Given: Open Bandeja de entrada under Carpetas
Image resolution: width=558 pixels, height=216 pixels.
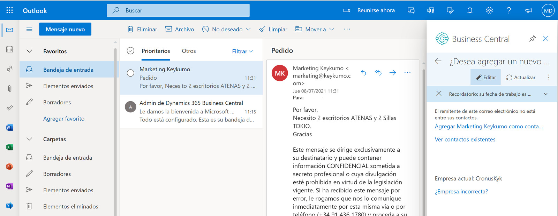Looking at the screenshot, I should [x=67, y=158].
